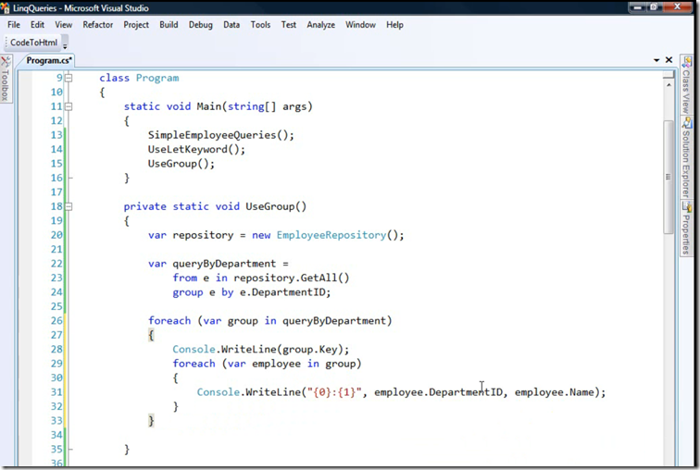This screenshot has width=700, height=470.
Task: Collapse the class Program region
Action: [69, 78]
